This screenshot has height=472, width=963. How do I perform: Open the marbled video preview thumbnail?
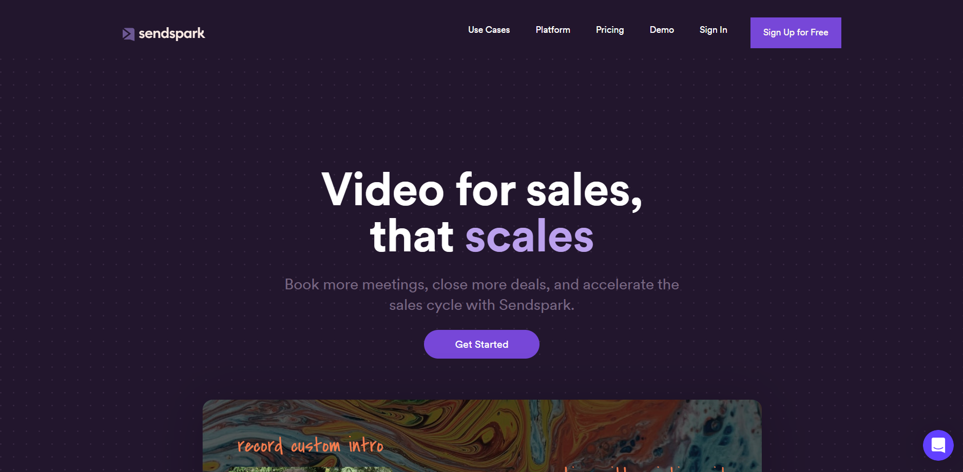(x=482, y=436)
